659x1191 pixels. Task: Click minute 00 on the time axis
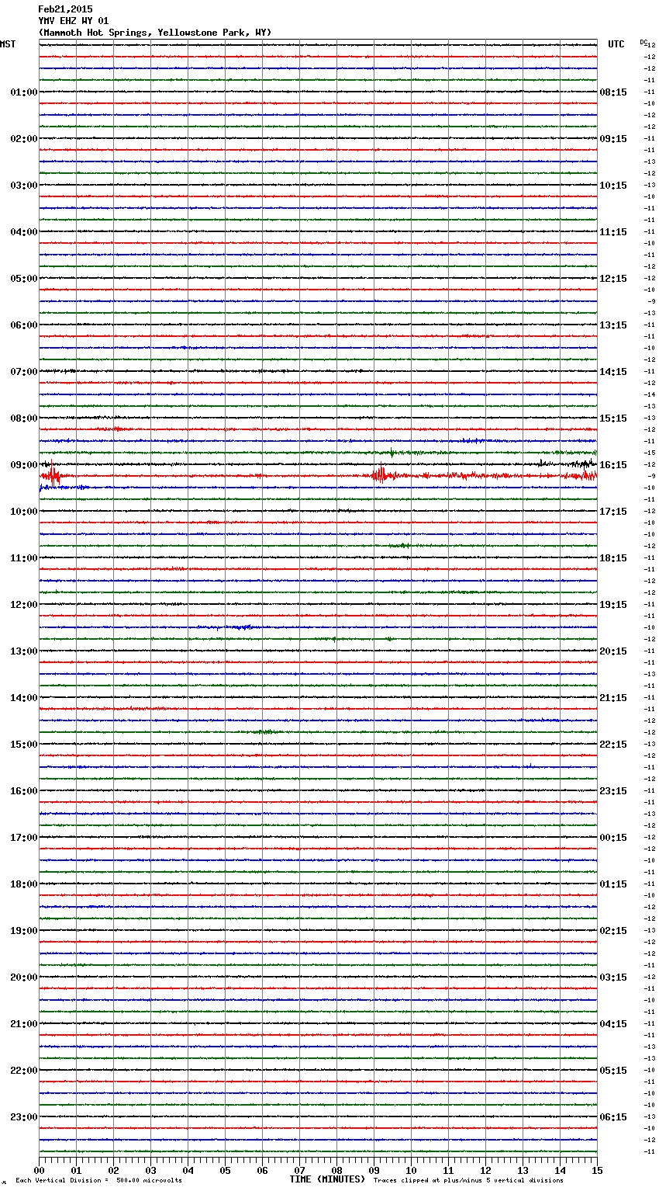39,1170
